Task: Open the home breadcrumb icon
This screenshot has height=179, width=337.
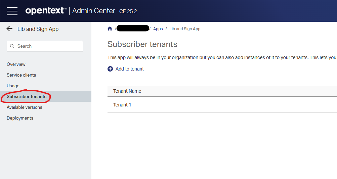Action: (110, 29)
